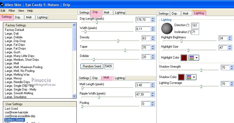Click the Ripple Width spinner arrows

coord(152,94)
